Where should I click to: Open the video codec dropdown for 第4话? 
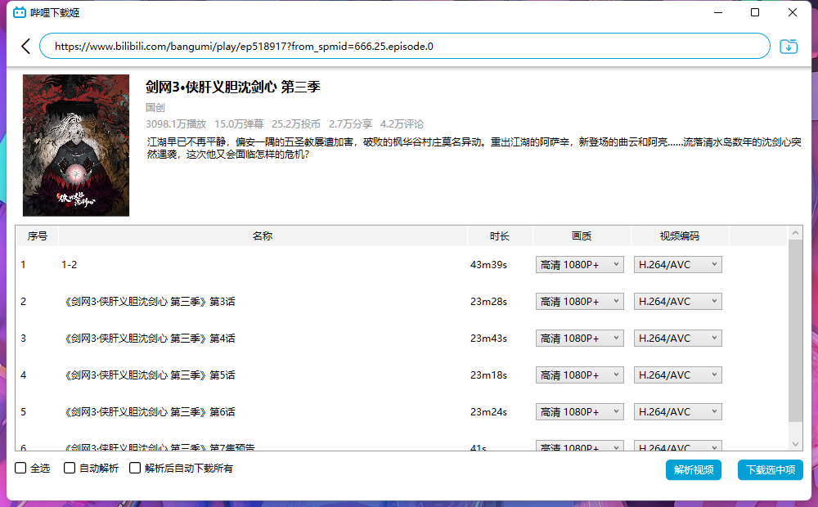tap(677, 338)
